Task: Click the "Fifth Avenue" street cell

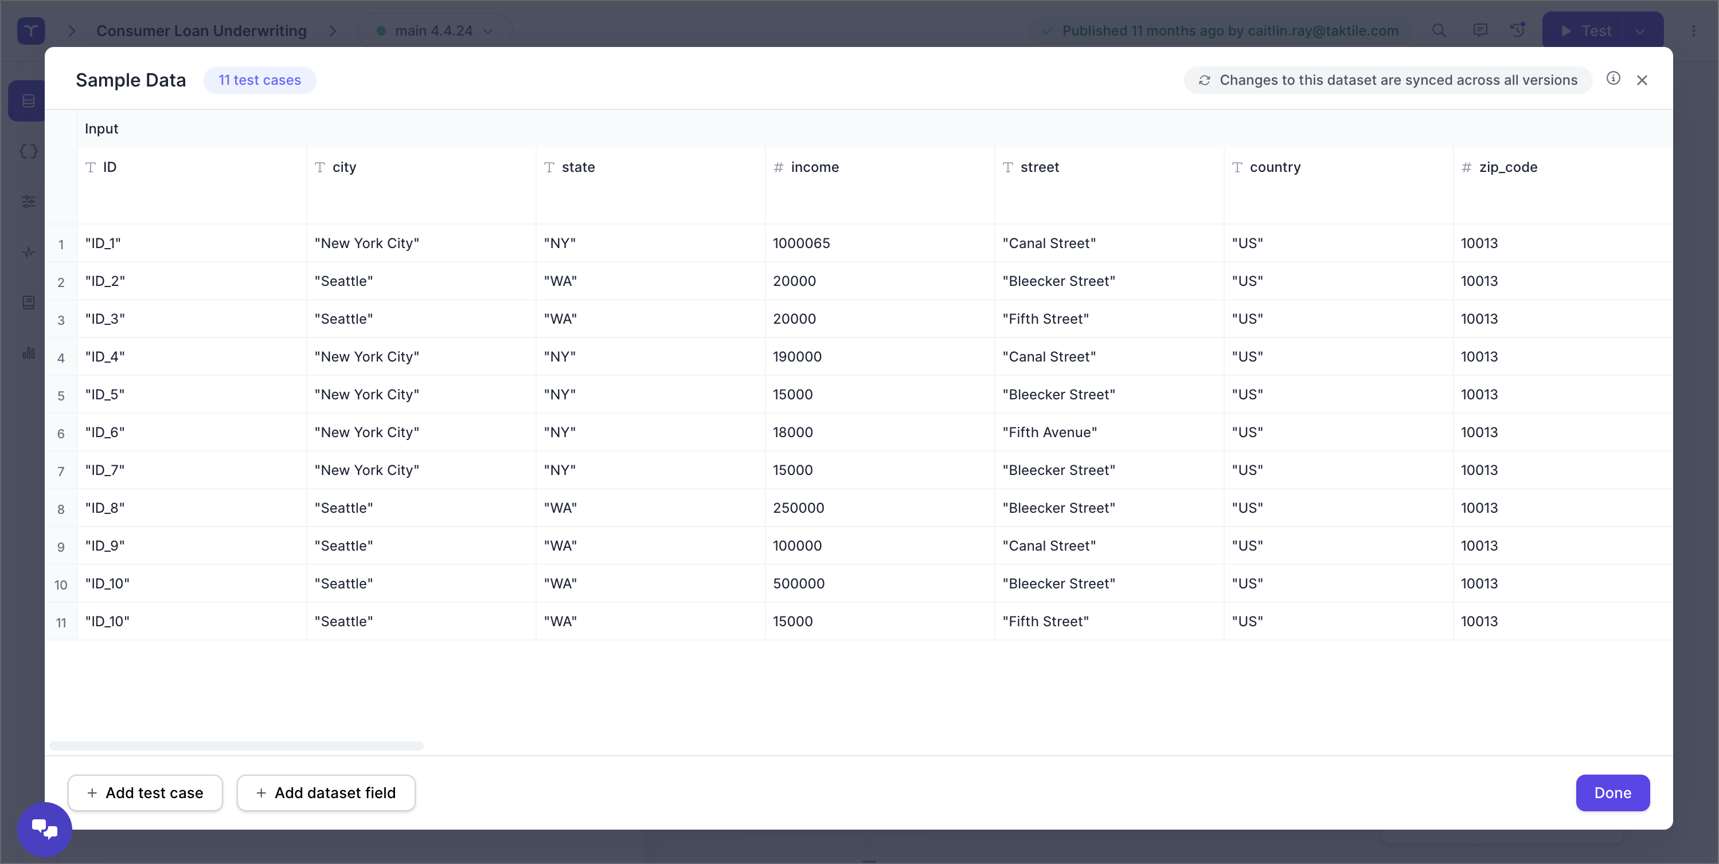Action: point(1109,433)
